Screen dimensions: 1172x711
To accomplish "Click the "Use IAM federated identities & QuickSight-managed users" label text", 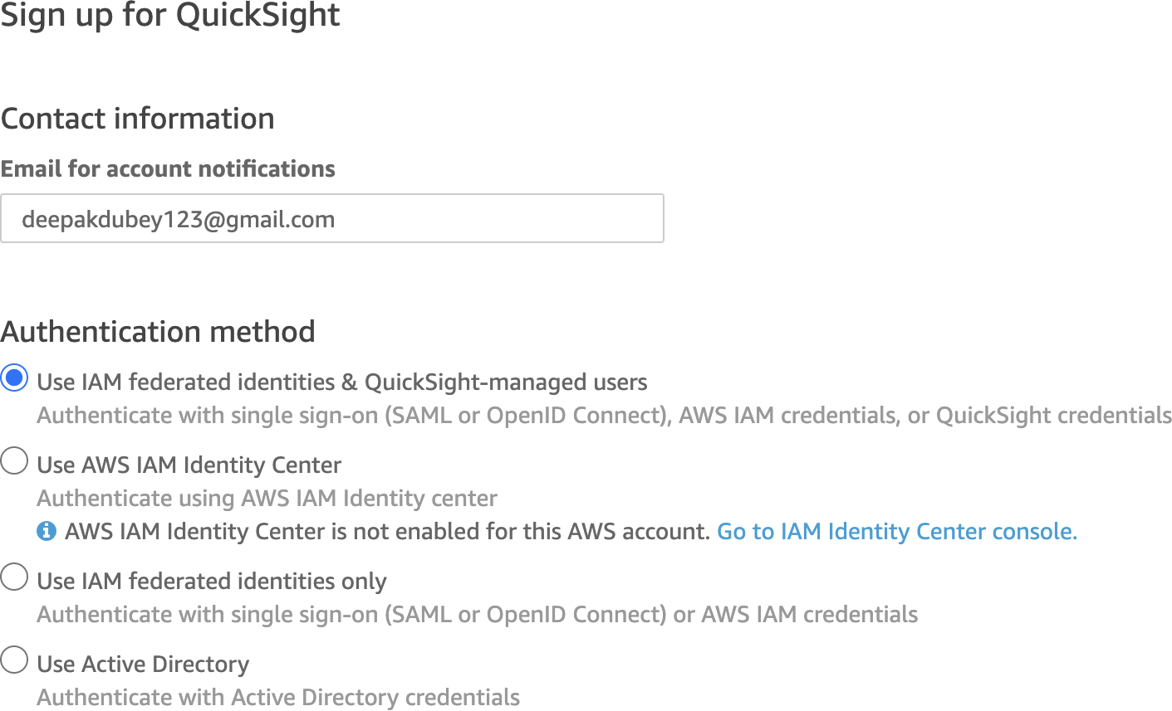I will (342, 382).
